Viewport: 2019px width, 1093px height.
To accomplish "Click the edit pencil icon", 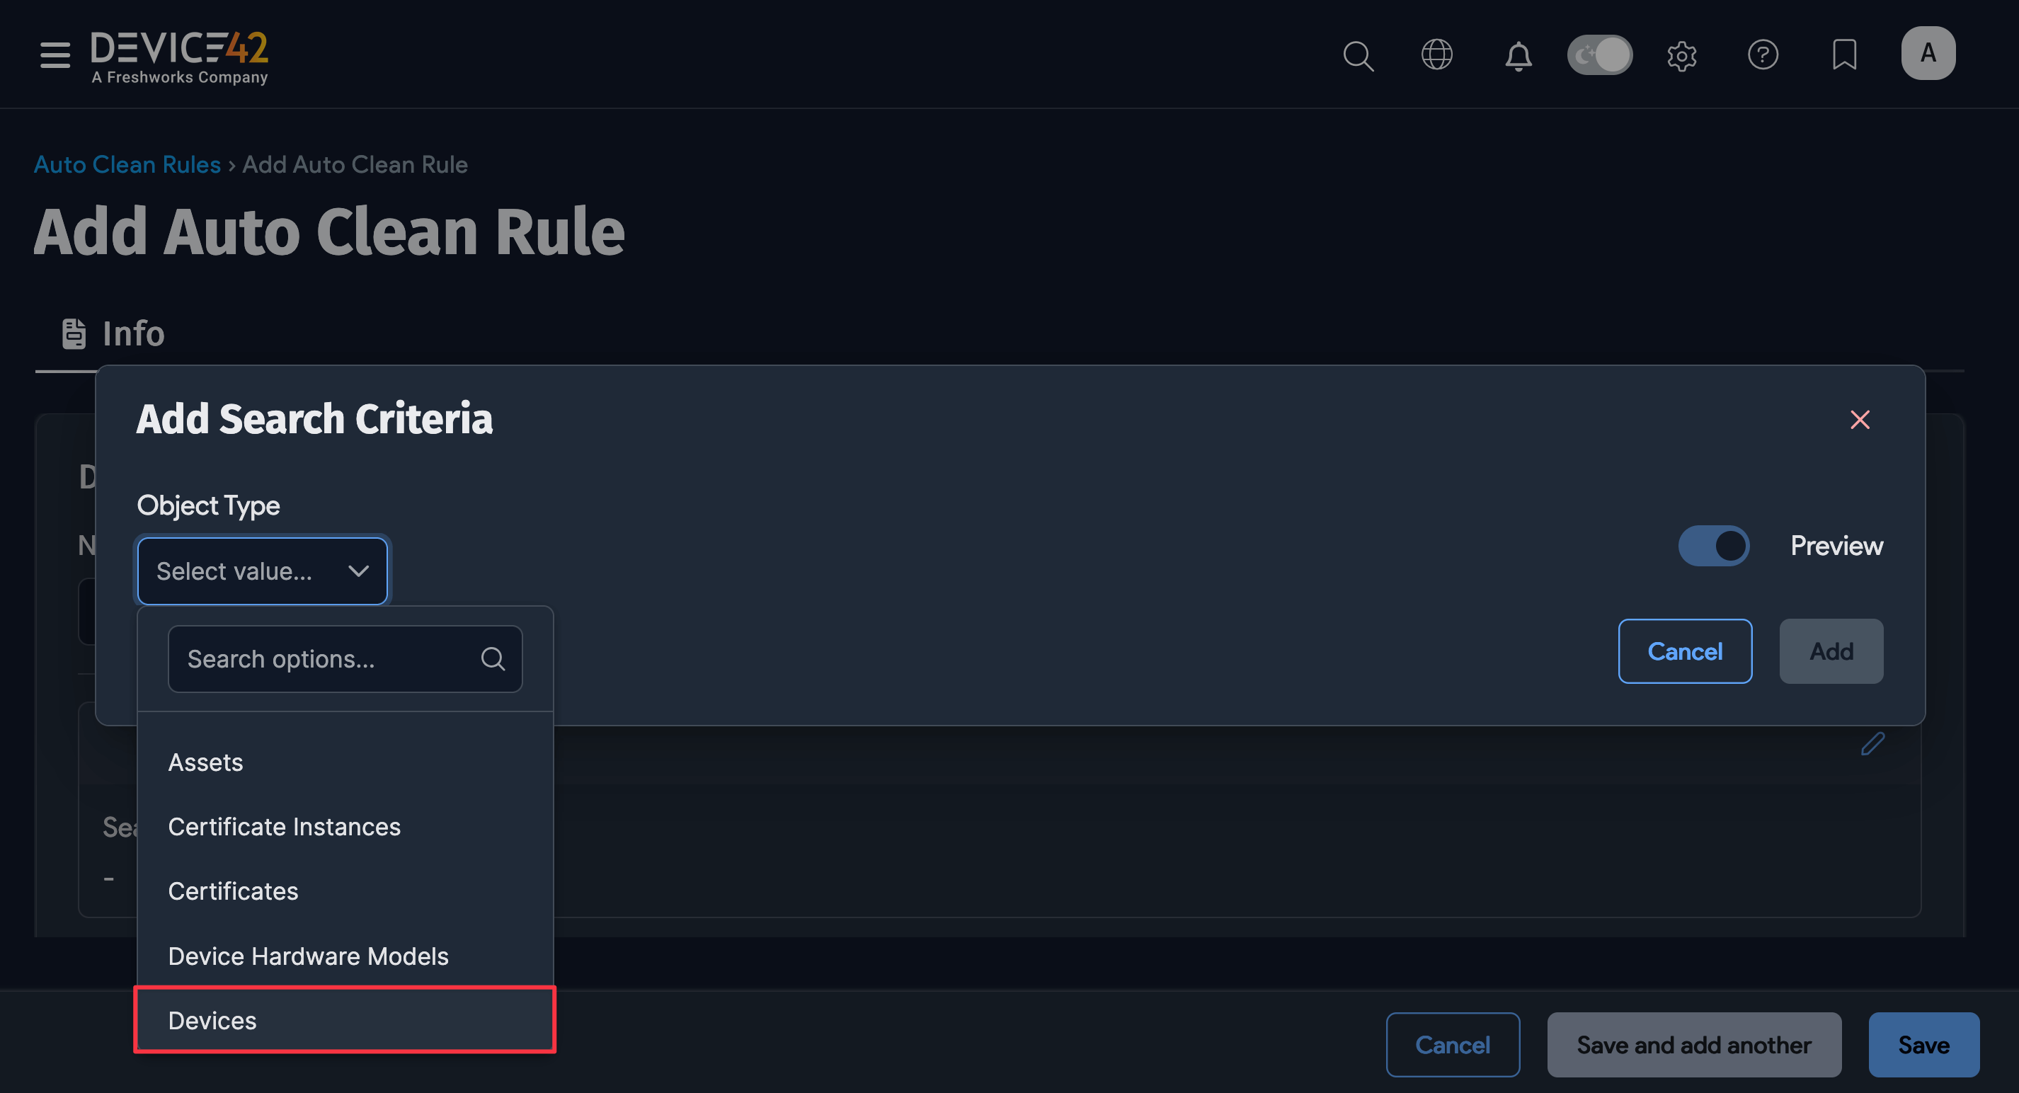I will [1874, 743].
